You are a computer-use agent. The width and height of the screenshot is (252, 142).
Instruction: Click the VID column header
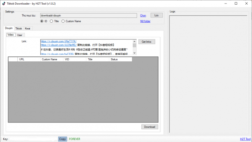[75, 59]
